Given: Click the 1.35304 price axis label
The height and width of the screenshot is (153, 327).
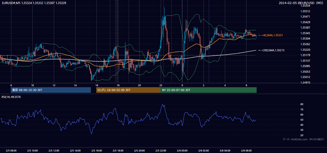Looking at the screenshot, I should [305, 39].
